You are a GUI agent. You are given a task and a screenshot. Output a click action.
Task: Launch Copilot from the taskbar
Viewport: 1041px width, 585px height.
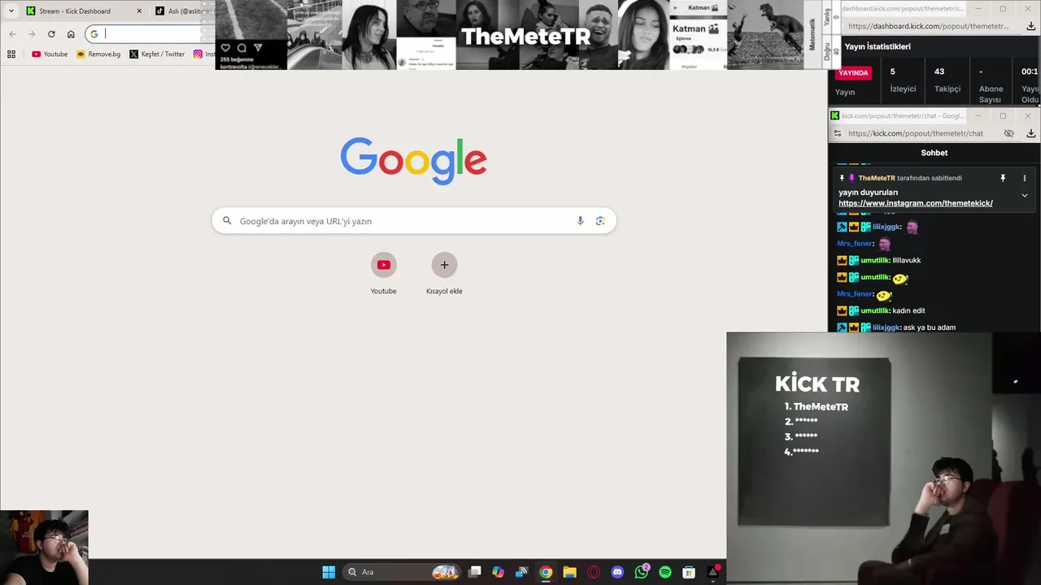pos(499,572)
